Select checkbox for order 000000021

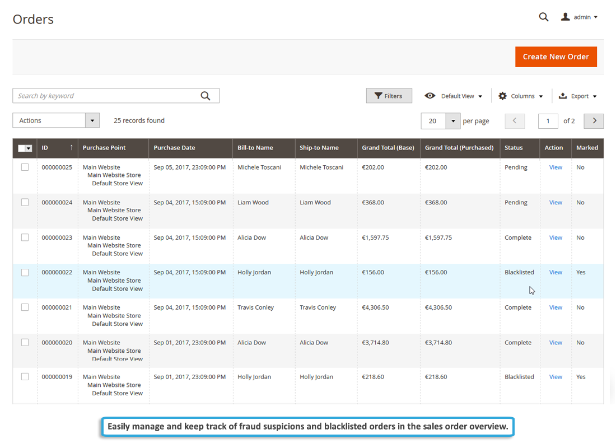pos(25,307)
